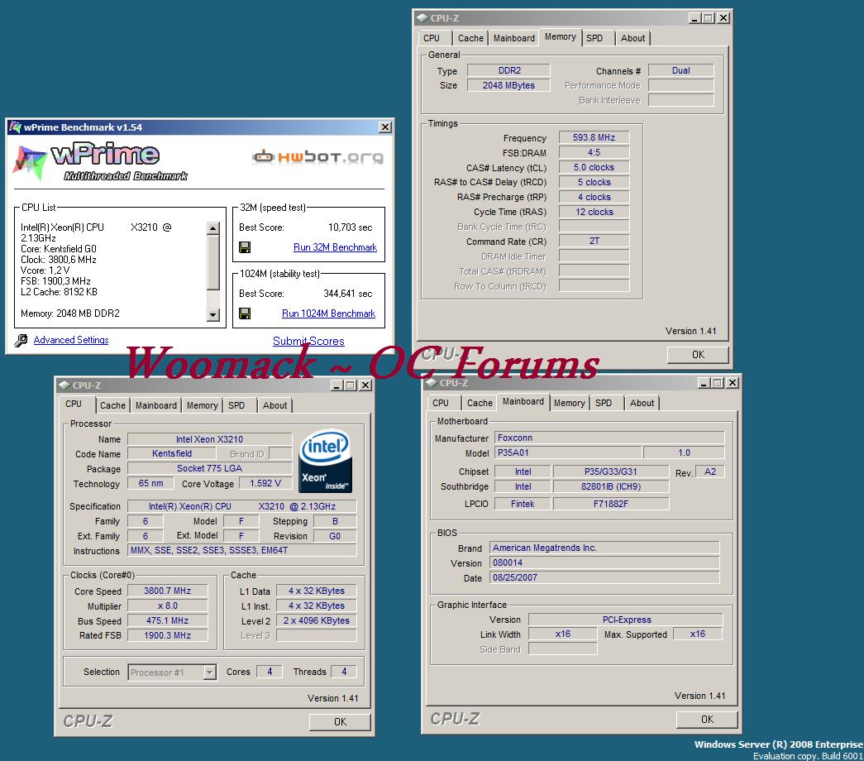The height and width of the screenshot is (761, 864).
Task: Click OK in the CPU-Z Mainboard window
Action: [707, 720]
